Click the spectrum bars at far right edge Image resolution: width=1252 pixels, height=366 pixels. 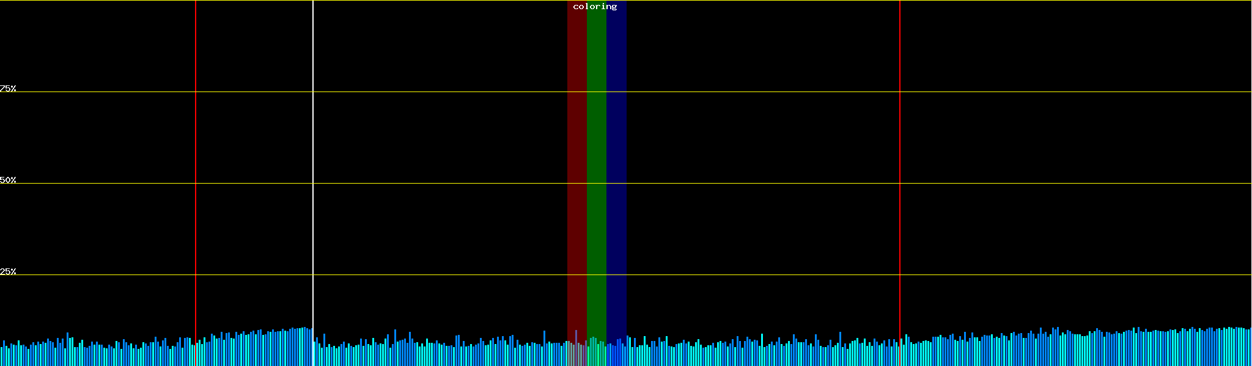pos(1246,346)
